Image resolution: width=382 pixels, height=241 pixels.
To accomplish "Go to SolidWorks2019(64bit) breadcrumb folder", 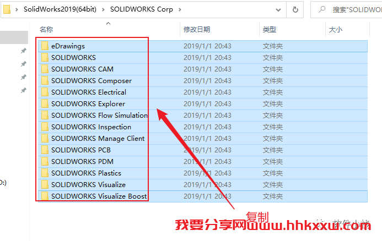I will pyautogui.click(x=60, y=9).
